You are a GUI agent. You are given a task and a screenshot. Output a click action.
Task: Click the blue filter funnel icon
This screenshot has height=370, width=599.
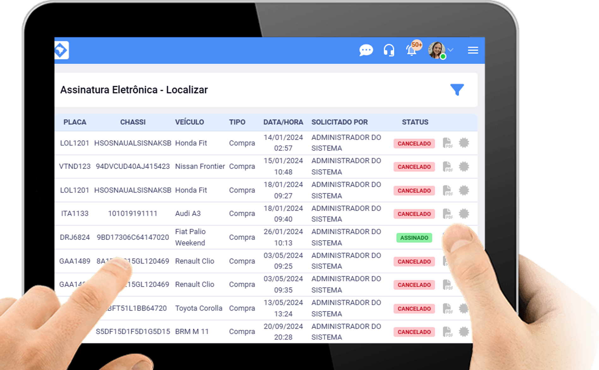tap(457, 90)
